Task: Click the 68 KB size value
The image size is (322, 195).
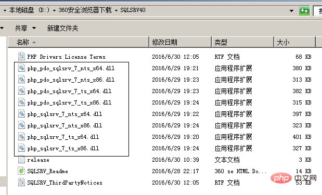Action: pos(303,57)
